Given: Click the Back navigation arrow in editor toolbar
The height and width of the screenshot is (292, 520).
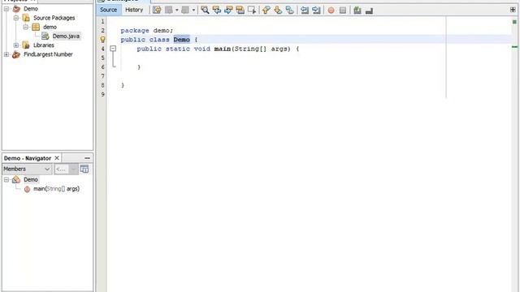Looking at the screenshot, I should tap(169, 10).
